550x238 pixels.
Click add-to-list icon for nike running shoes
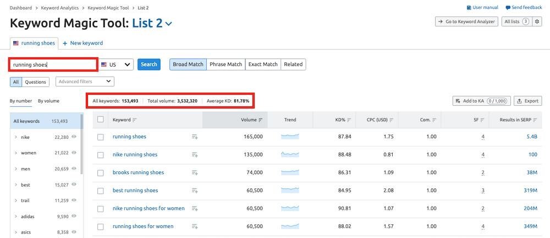click(195, 155)
